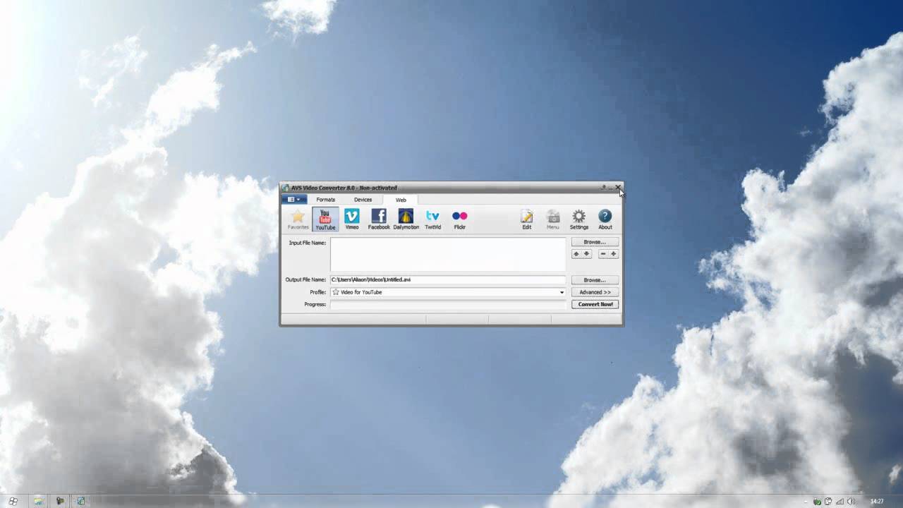The width and height of the screenshot is (903, 508).
Task: Move selected input file up
Action: (576, 254)
